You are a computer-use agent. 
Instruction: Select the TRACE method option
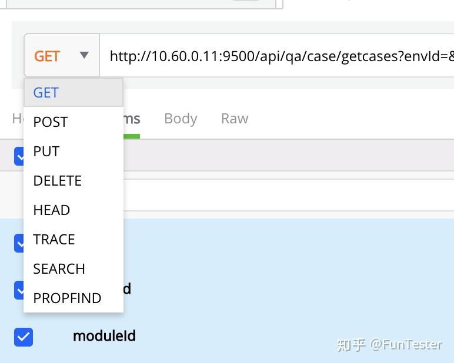coord(54,240)
